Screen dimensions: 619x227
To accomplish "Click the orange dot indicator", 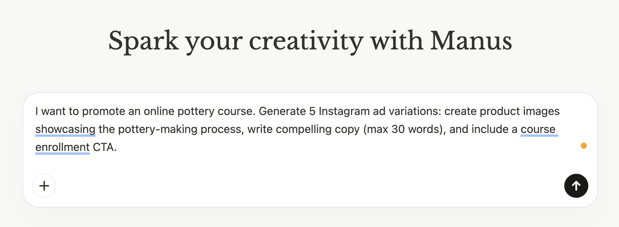I will pyautogui.click(x=583, y=146).
